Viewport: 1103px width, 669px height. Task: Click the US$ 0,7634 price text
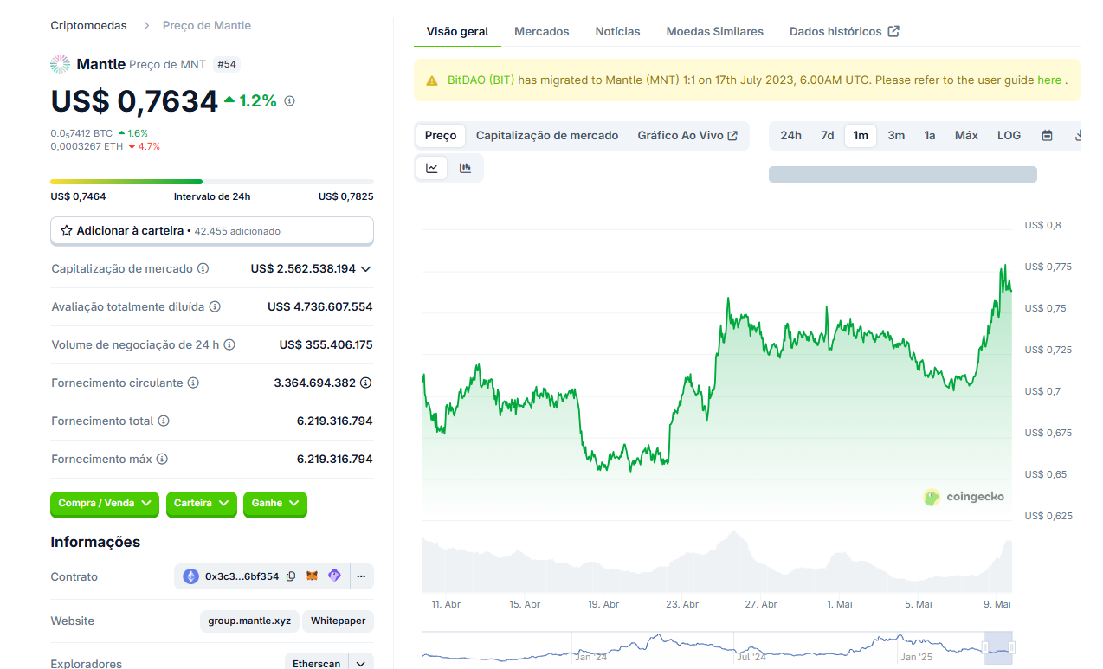[x=134, y=101]
